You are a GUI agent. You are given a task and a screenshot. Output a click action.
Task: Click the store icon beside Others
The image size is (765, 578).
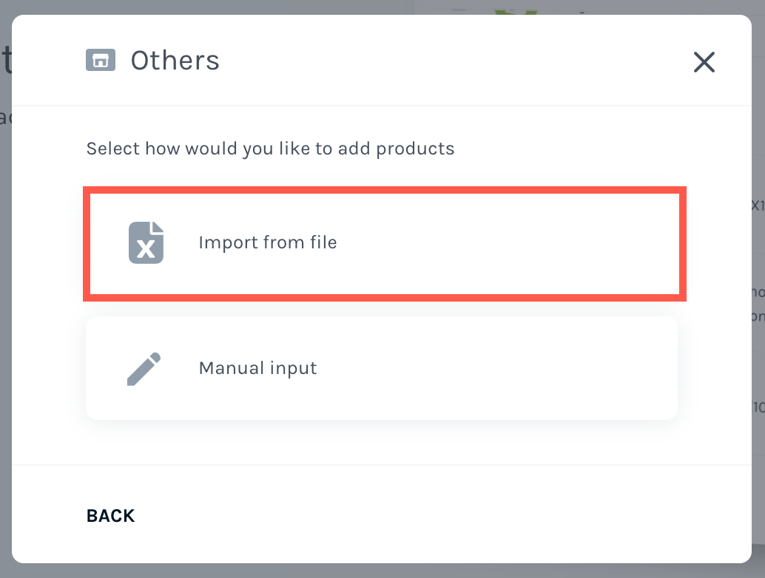click(x=101, y=60)
